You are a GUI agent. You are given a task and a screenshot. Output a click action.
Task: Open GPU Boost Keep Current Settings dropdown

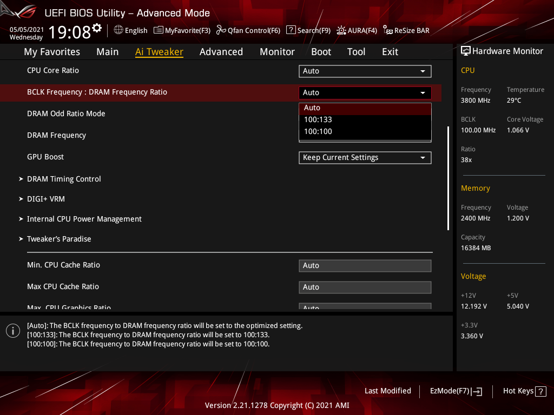pos(365,158)
